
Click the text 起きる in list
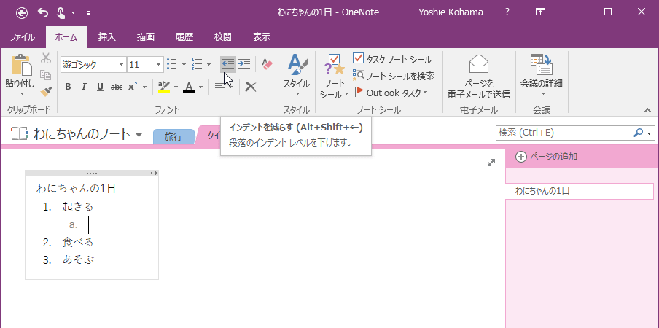pyautogui.click(x=78, y=206)
